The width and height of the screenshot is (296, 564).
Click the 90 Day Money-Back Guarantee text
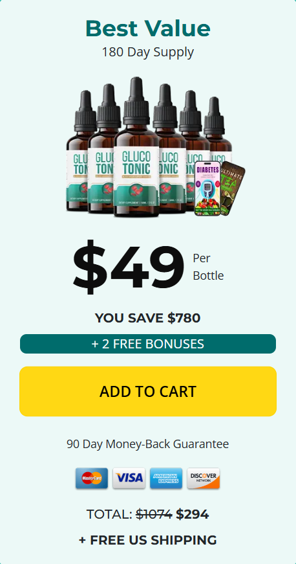click(x=148, y=444)
